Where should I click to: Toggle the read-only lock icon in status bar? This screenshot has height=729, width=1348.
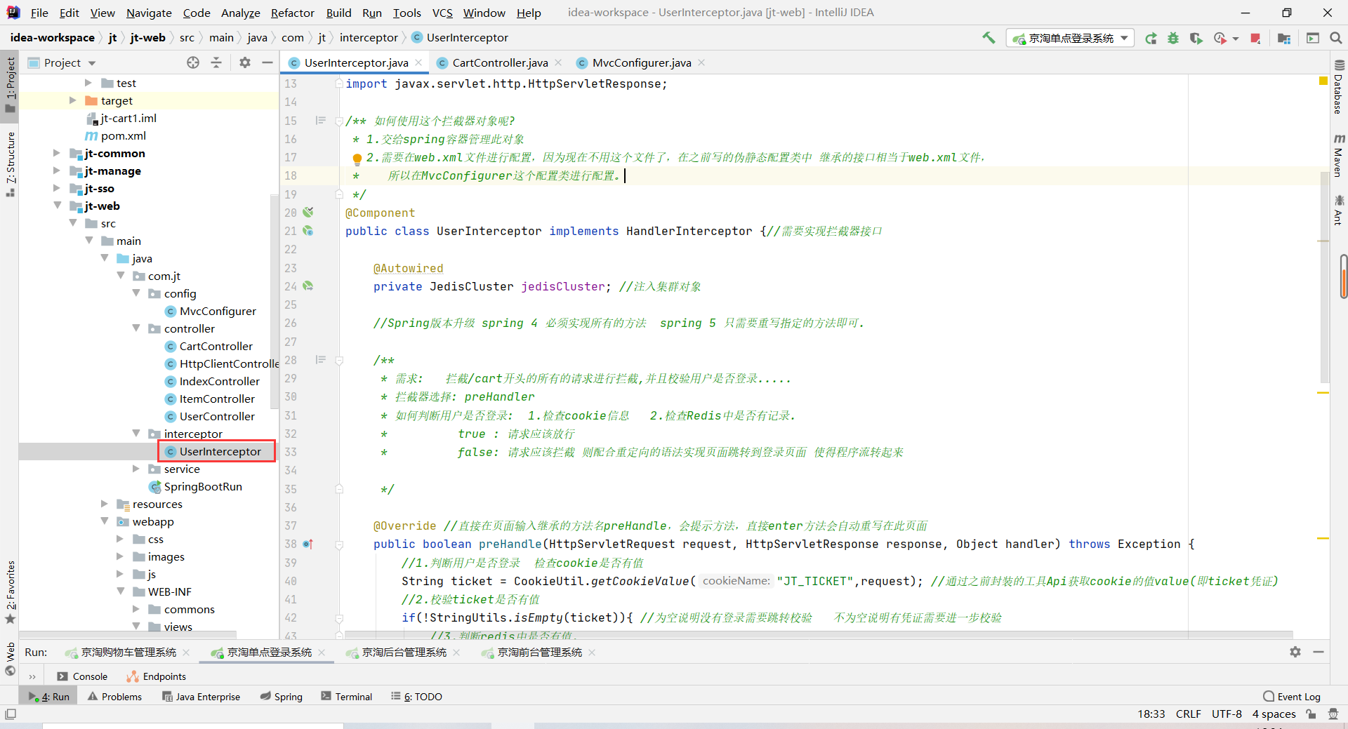[x=1311, y=714]
